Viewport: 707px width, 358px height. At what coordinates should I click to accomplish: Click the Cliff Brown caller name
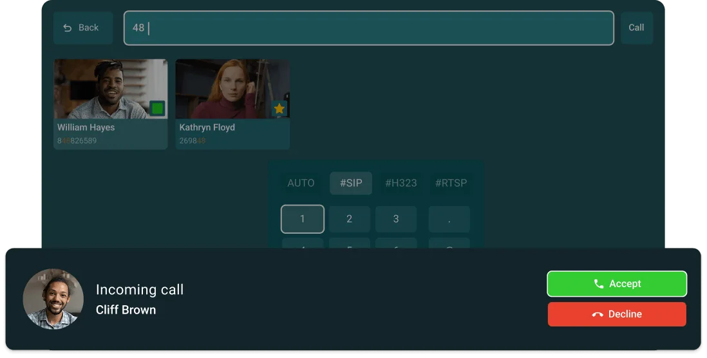[126, 310]
